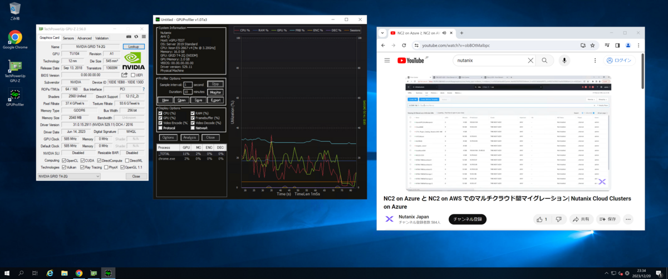Clear the YouTube search text
Image resolution: width=668 pixels, height=279 pixels.
(529, 61)
